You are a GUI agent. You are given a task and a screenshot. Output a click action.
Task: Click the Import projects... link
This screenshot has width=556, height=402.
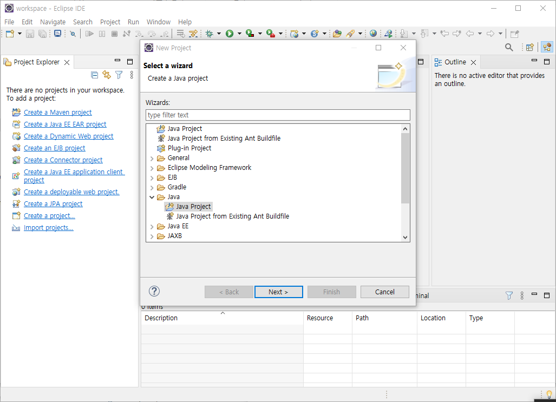(49, 228)
